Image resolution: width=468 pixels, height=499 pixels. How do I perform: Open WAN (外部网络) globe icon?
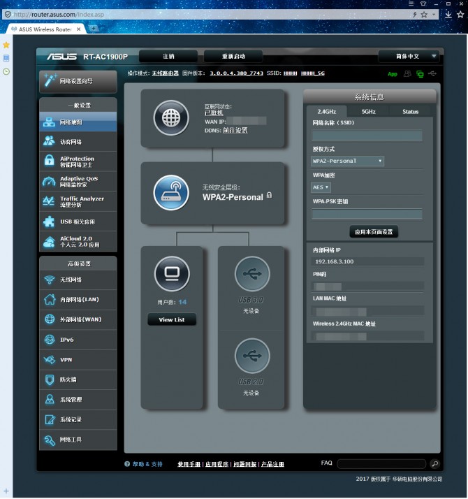tap(50, 319)
